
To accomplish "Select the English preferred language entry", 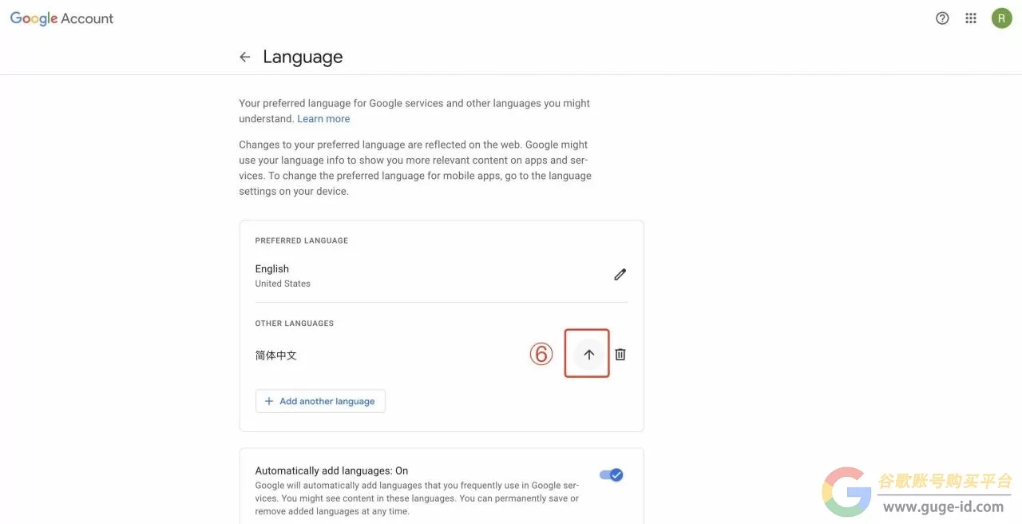I will [272, 269].
